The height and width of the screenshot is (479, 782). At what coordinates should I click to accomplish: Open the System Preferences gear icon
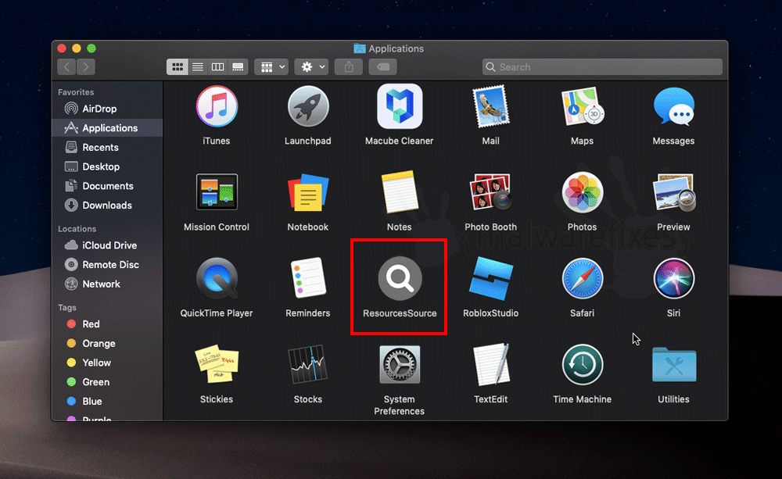[x=400, y=365]
